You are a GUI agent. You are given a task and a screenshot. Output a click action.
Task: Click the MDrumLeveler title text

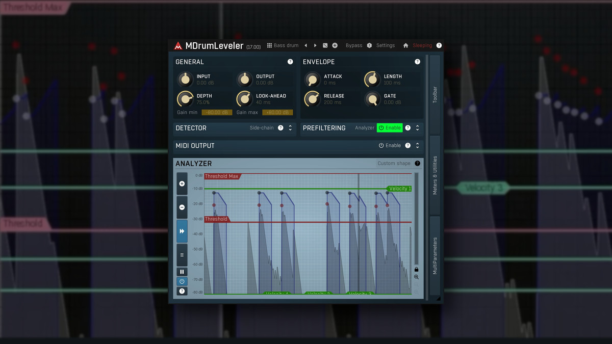214,45
